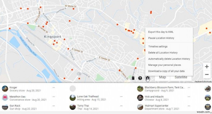212x114 pixels.
Task: Click the Hiking area Aug 15, 2021 text
Action: click(91, 99)
